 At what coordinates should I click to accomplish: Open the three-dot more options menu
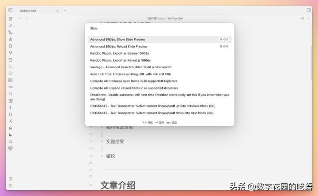tap(308, 18)
